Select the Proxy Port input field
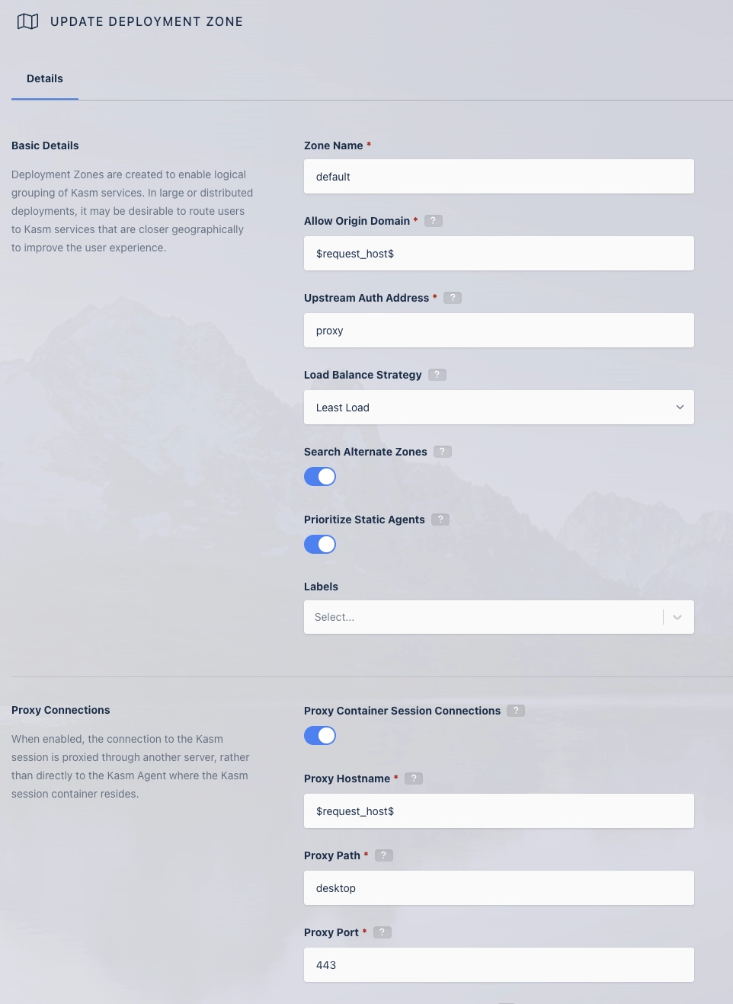The height and width of the screenshot is (1004, 733). click(498, 965)
